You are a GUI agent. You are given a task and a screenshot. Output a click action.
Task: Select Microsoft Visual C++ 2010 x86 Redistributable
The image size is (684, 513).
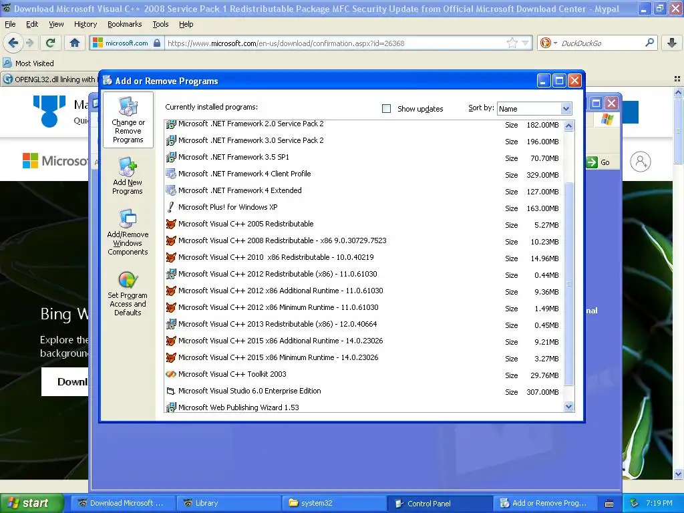coord(364,257)
